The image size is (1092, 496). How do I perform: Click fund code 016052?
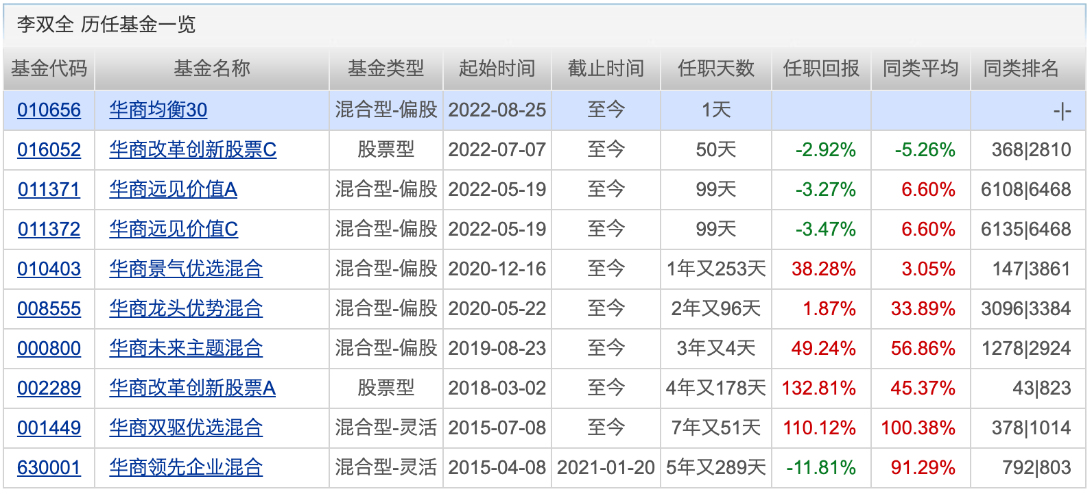49,150
